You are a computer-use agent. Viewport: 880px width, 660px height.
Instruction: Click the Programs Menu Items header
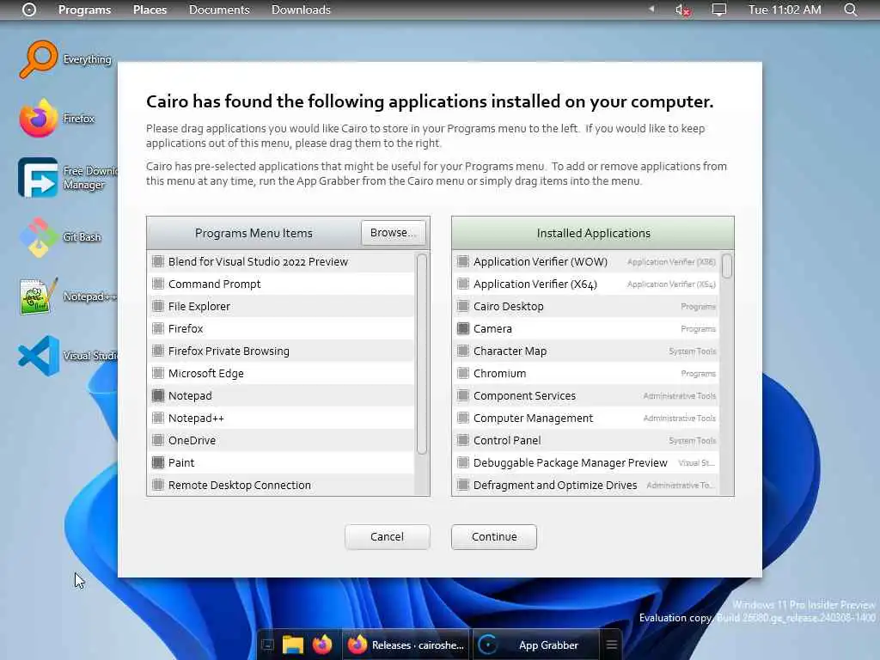(254, 233)
